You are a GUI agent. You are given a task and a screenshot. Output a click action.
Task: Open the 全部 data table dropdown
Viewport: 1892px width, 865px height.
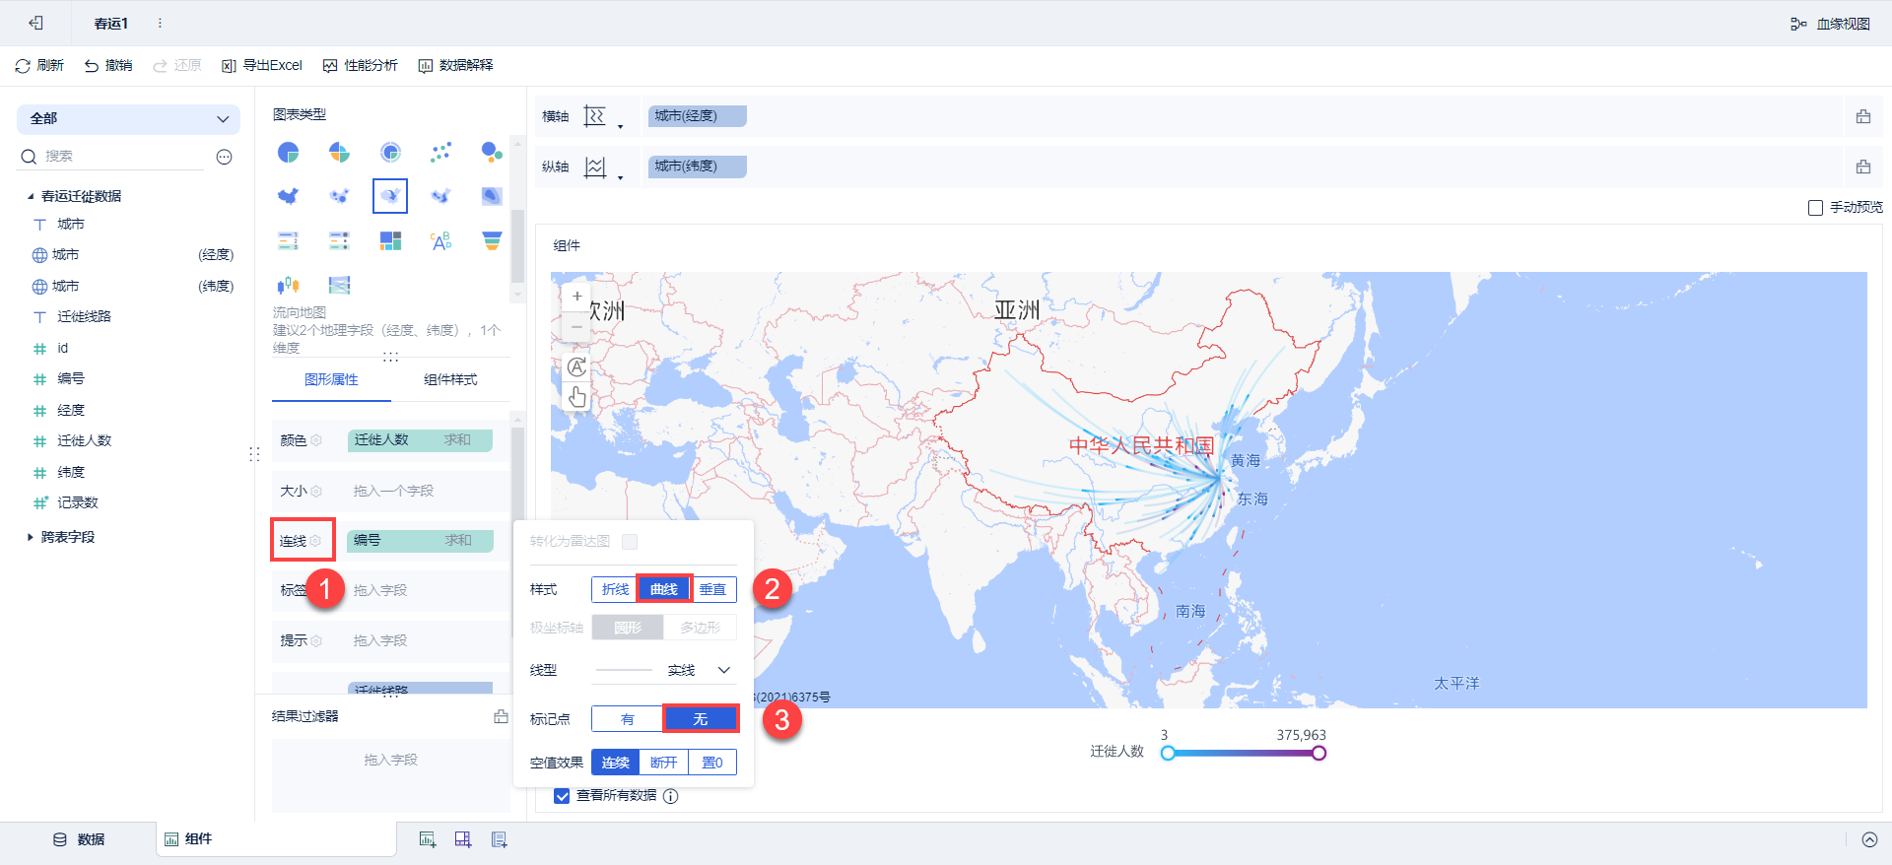[128, 119]
